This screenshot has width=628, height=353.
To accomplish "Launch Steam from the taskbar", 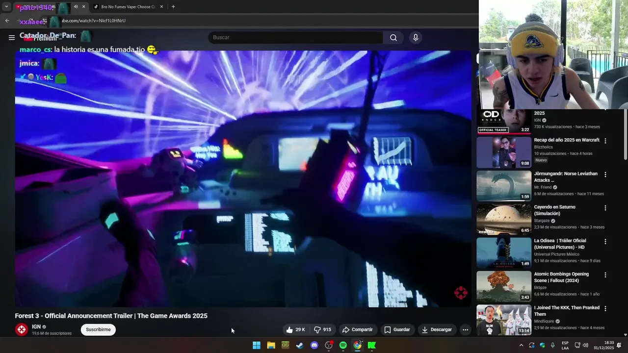I will pyautogui.click(x=300, y=345).
